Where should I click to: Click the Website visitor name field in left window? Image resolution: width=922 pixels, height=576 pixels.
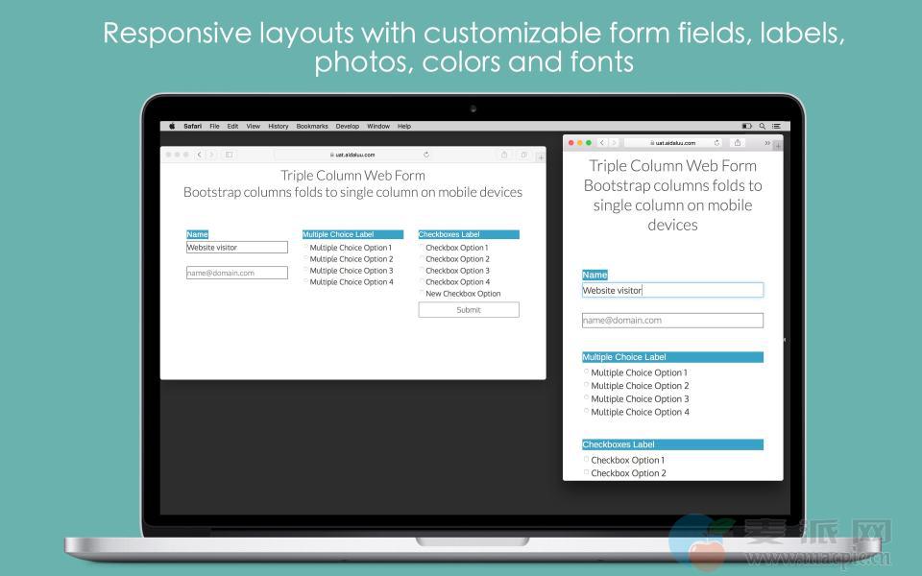(x=237, y=248)
